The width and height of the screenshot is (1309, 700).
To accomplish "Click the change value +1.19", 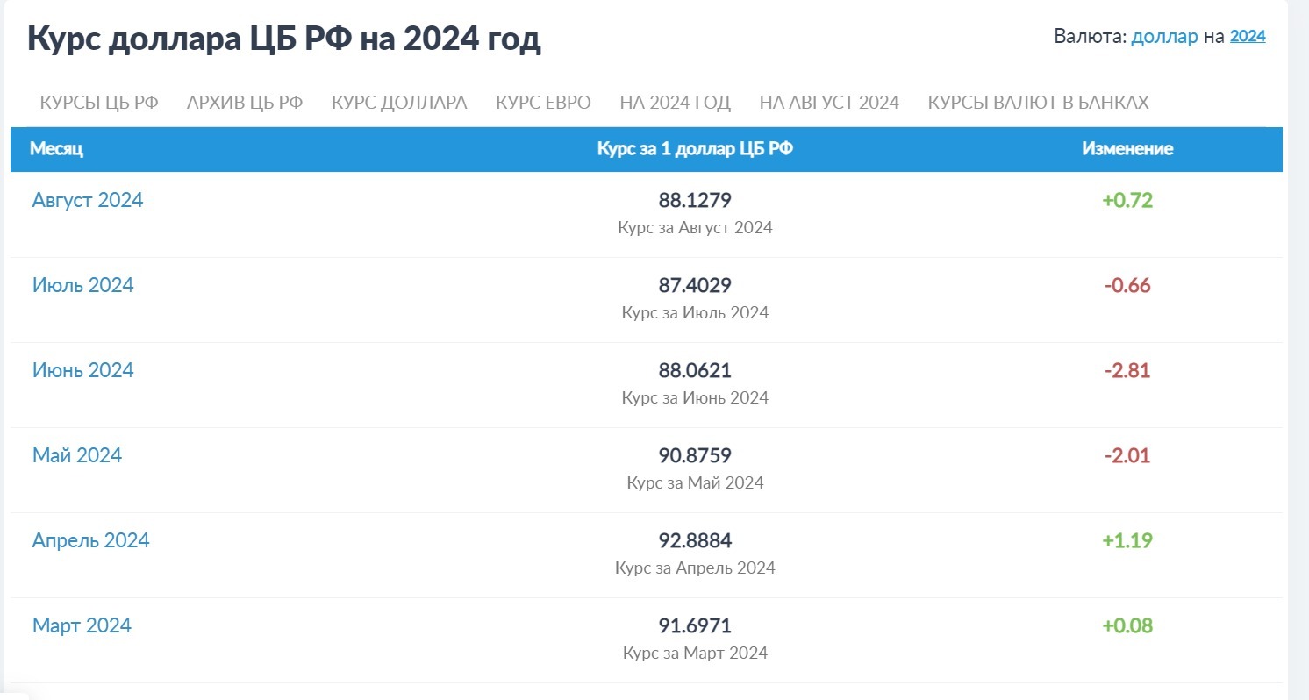I will [1127, 541].
